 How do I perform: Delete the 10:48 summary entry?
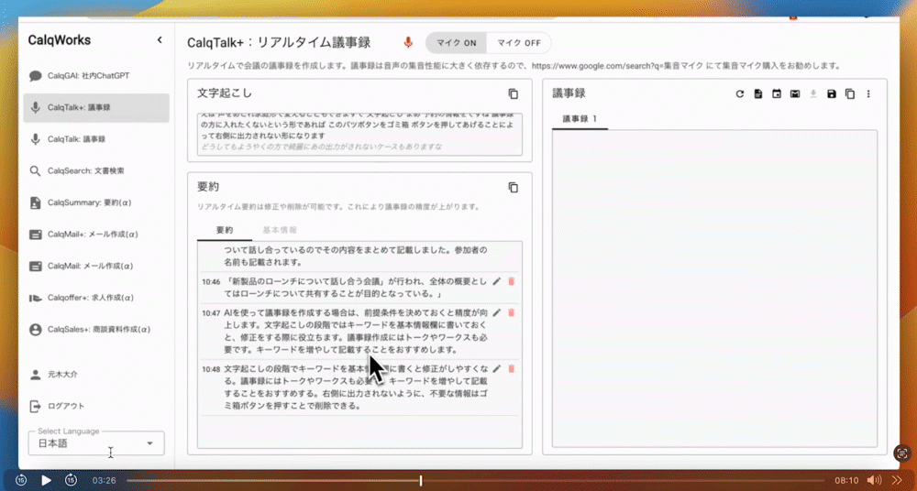click(511, 368)
